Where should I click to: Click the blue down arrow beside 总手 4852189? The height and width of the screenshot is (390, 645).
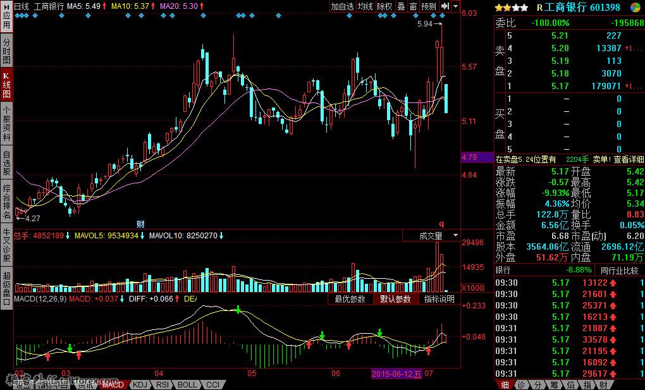68,236
